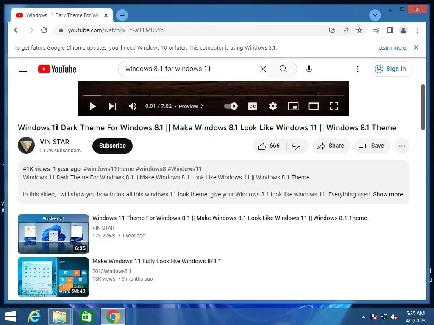Clear the search query text
434x325 pixels.
tap(263, 69)
